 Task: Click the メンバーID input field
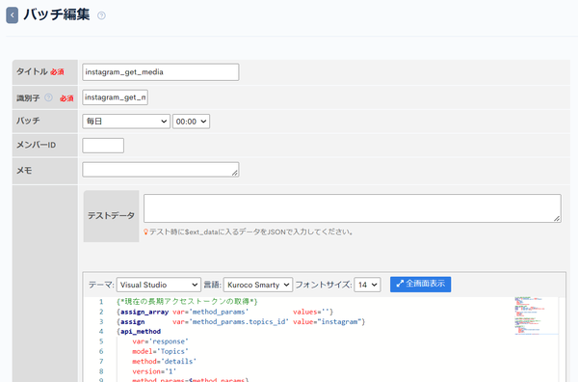click(103, 146)
